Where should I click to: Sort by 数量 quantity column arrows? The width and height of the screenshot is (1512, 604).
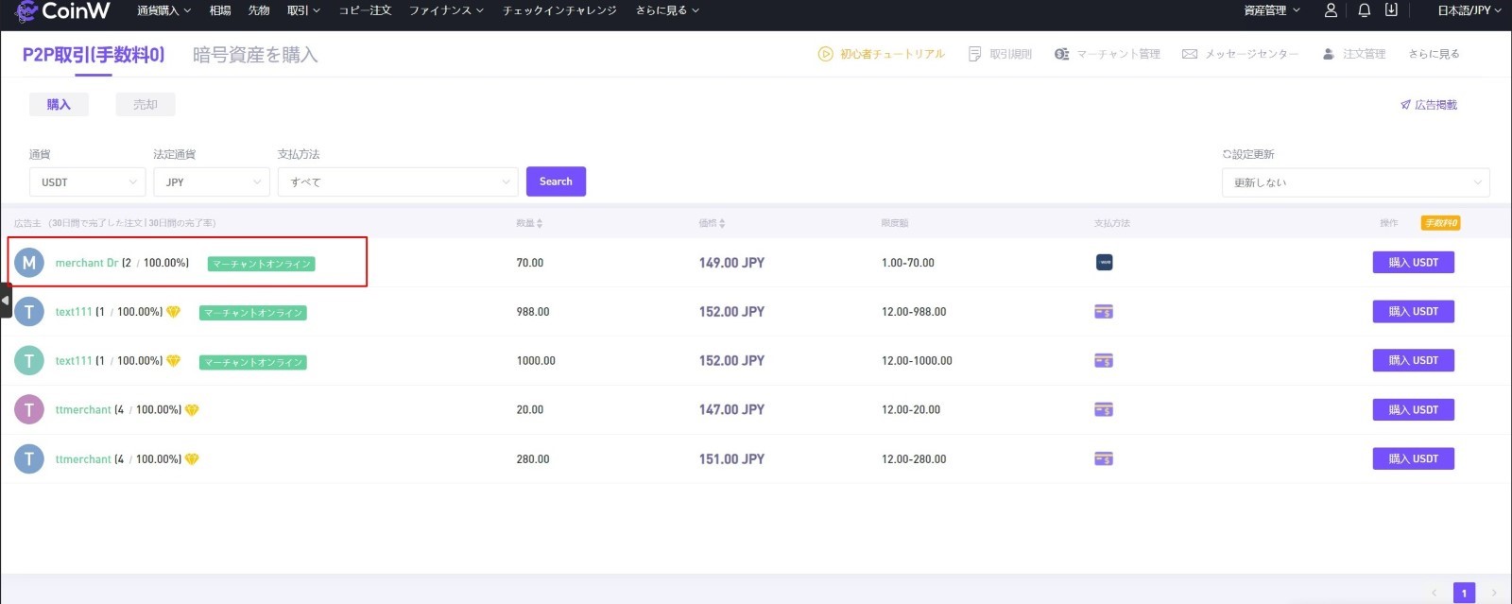540,224
